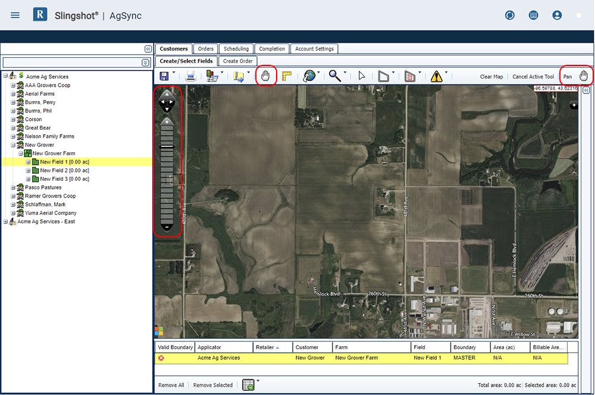The width and height of the screenshot is (595, 395).
Task: Expand the Acme Ag Services - East node
Action: coord(5,222)
